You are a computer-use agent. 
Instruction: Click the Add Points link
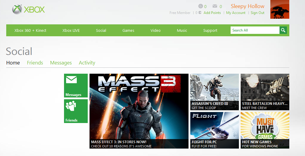[212, 13]
